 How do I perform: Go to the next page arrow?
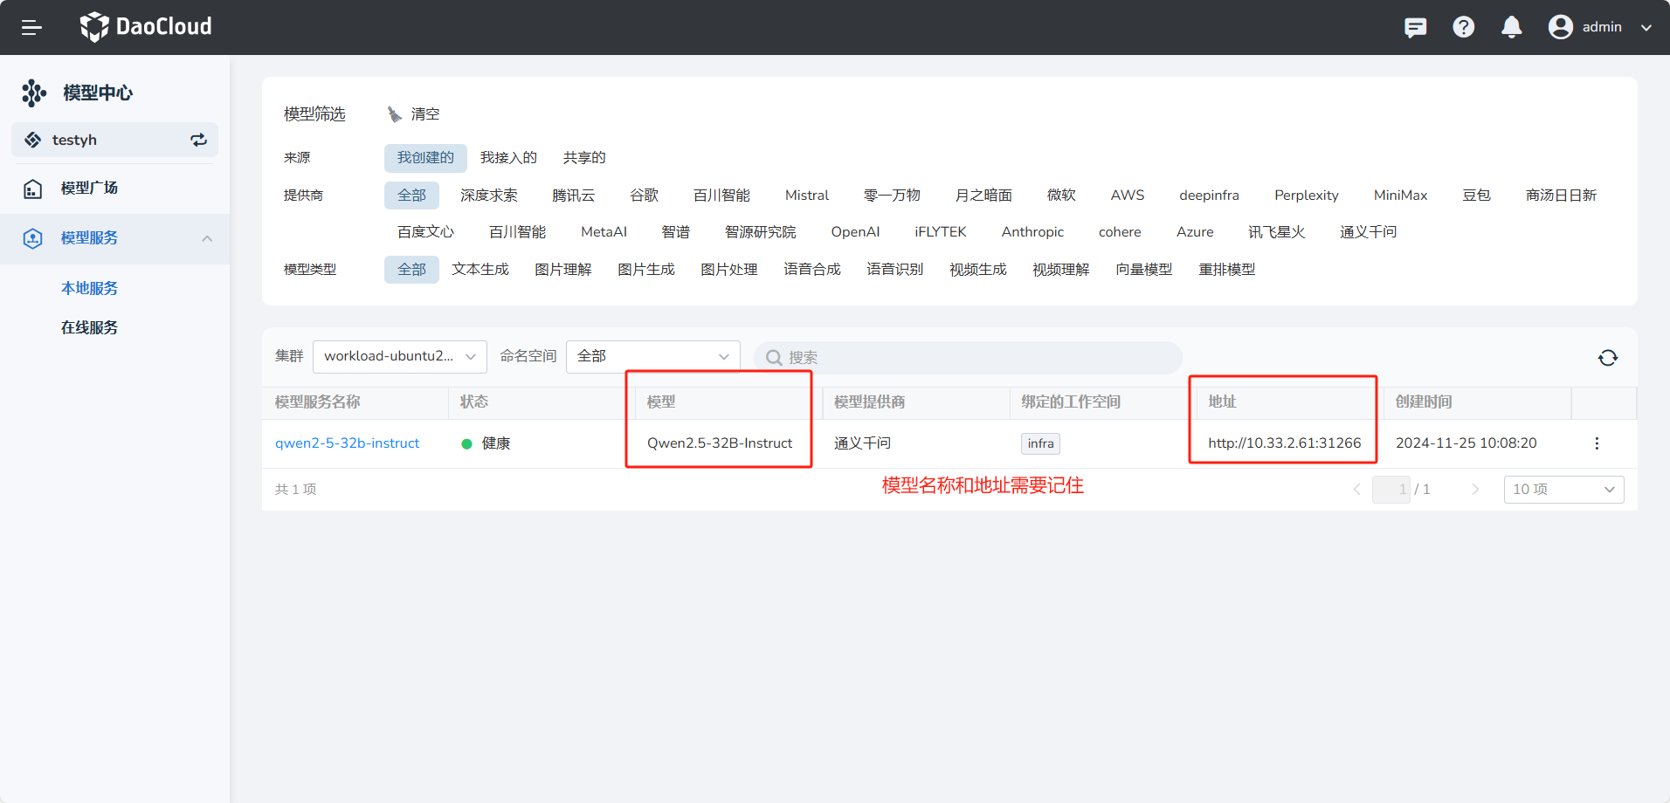tap(1475, 490)
